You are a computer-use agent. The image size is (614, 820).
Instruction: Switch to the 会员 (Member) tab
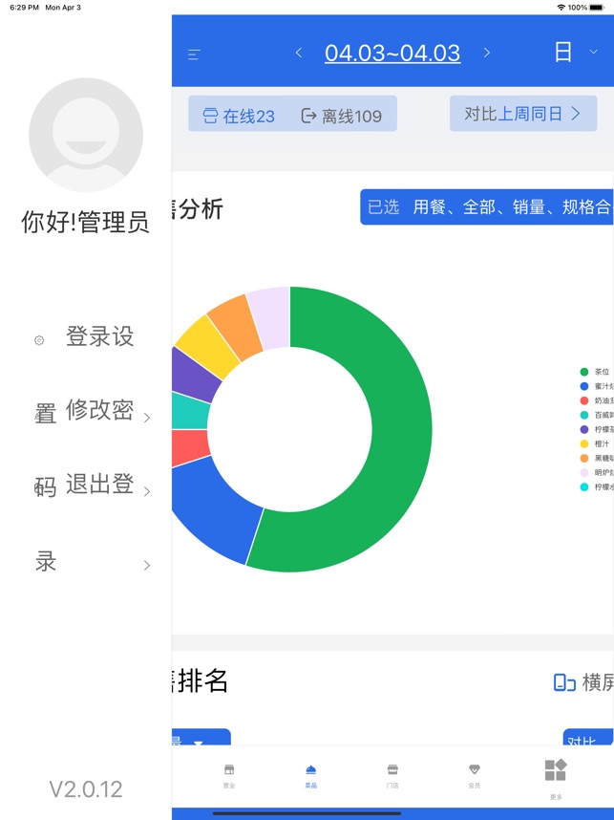tap(475, 774)
